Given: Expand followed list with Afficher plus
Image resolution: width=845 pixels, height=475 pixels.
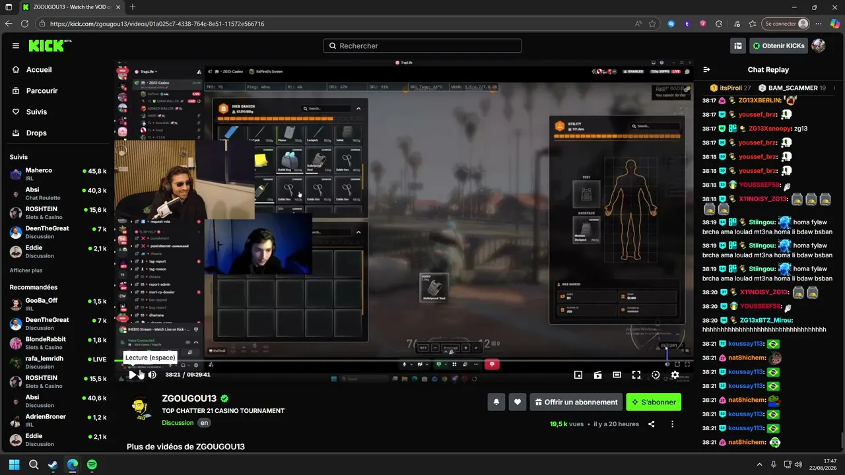Looking at the screenshot, I should point(26,270).
